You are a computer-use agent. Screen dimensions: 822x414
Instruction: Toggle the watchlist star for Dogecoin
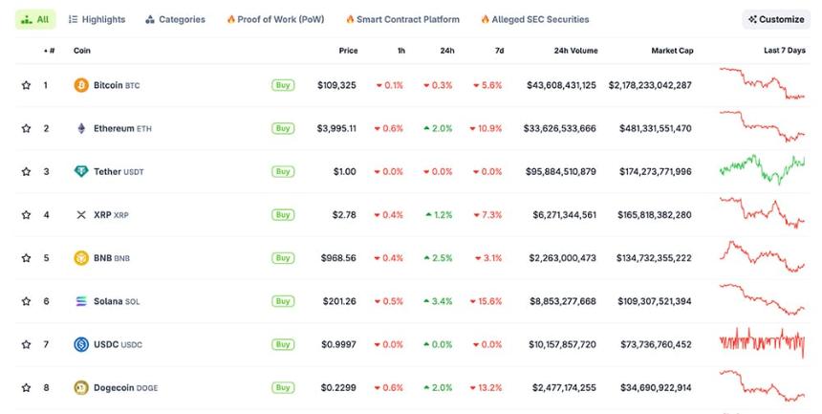26,387
